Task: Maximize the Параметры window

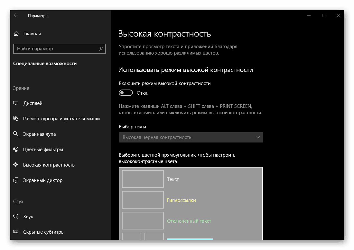Action: point(323,15)
